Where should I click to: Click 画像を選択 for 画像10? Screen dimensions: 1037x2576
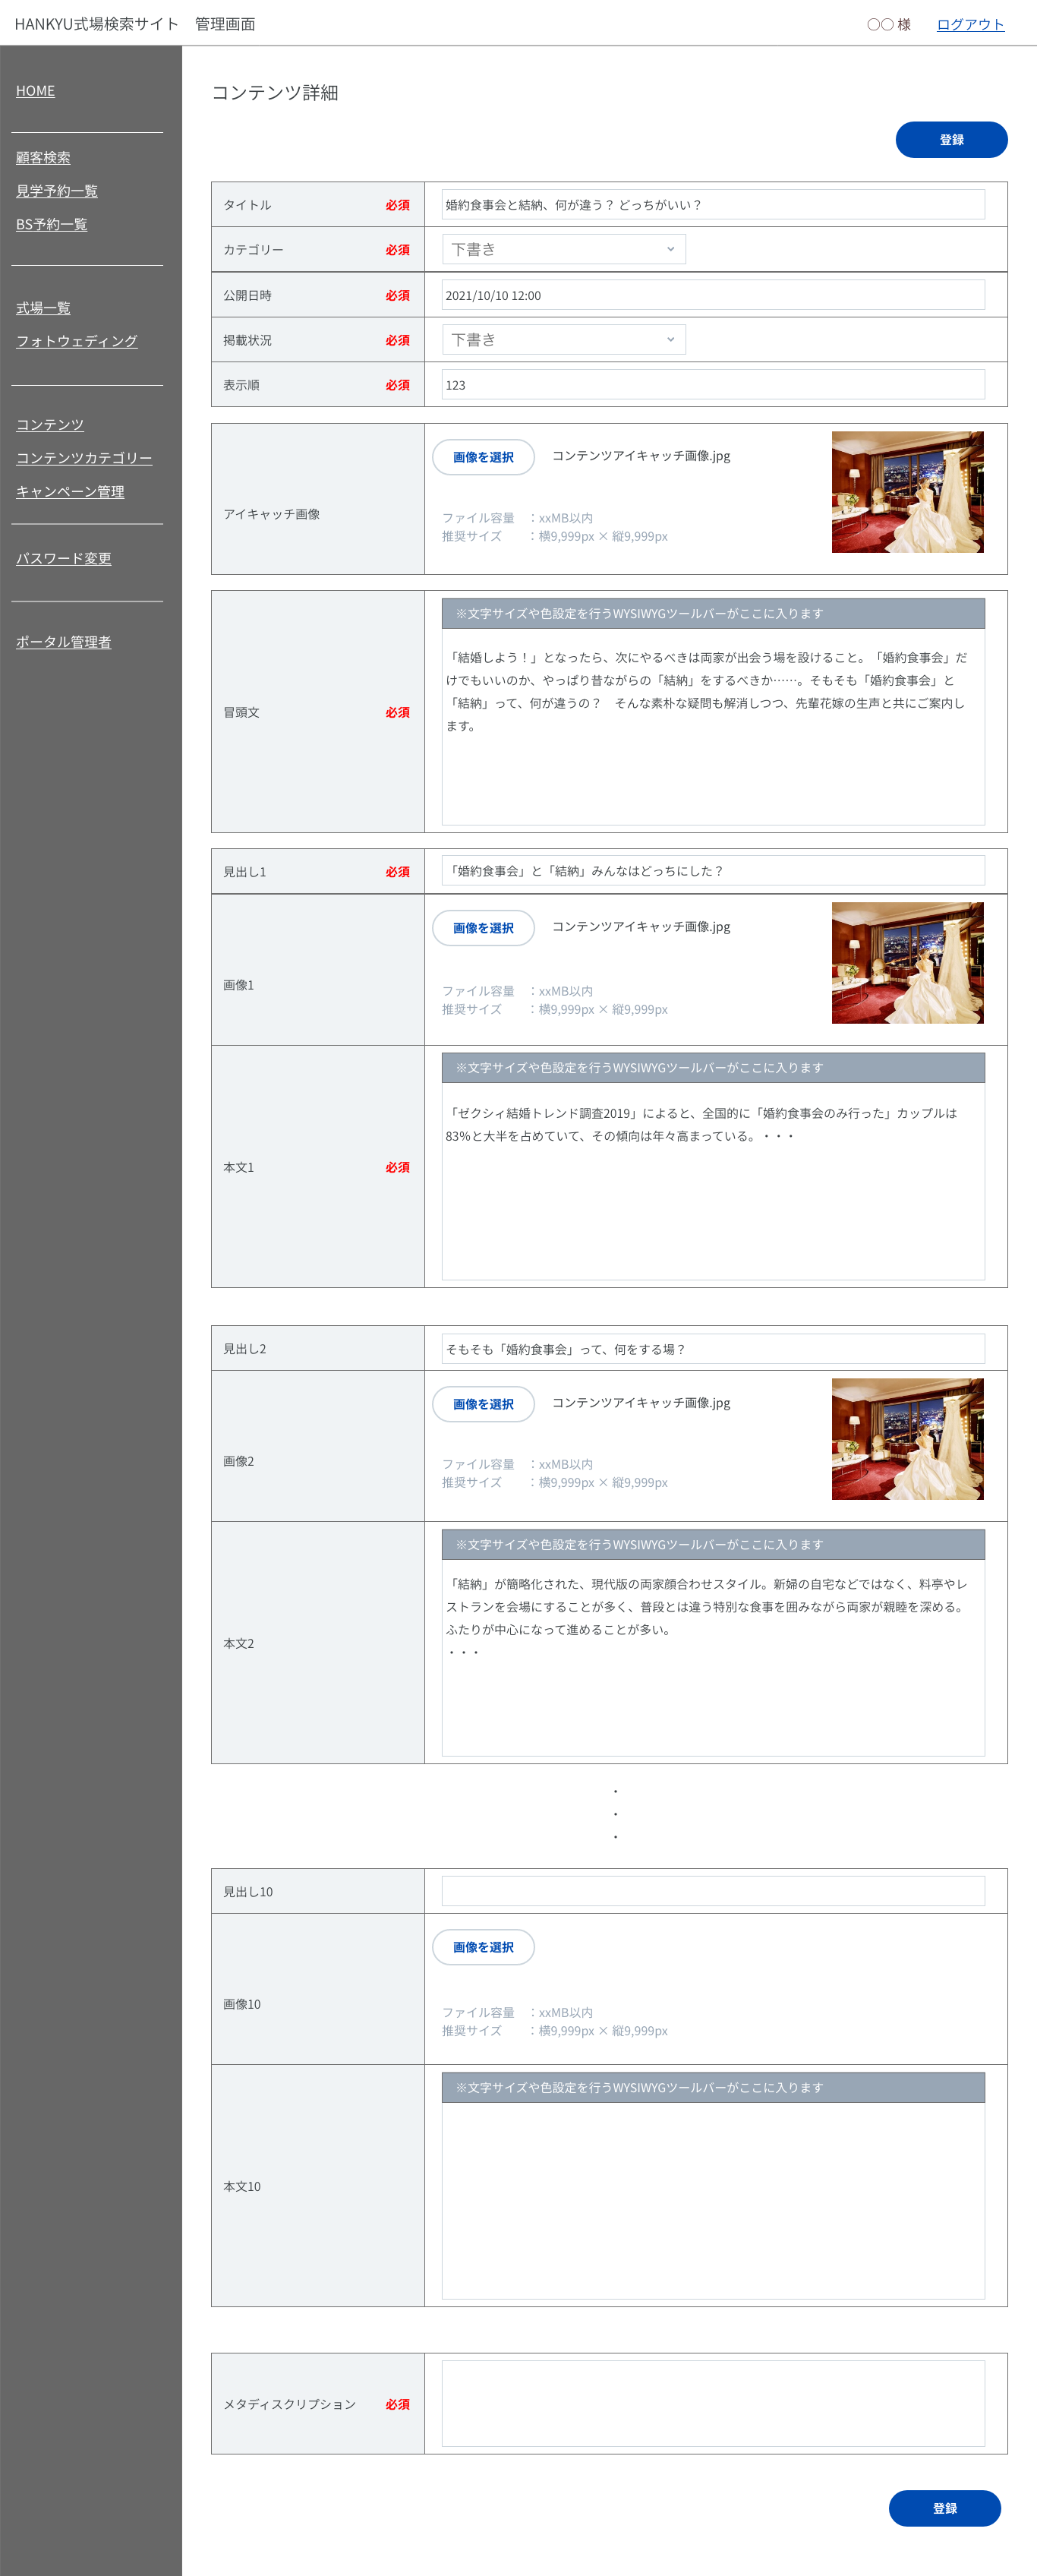tap(483, 1947)
